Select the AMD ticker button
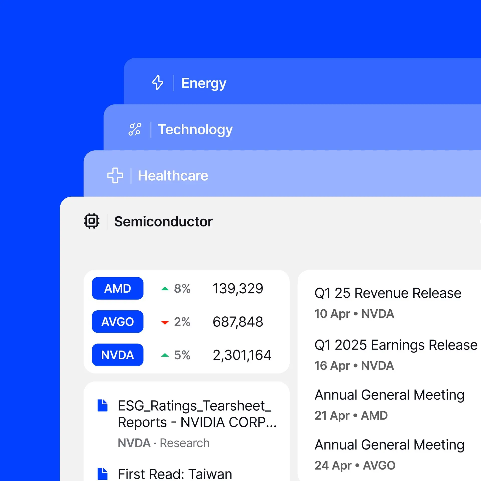Viewport: 481px width, 481px height. point(117,288)
